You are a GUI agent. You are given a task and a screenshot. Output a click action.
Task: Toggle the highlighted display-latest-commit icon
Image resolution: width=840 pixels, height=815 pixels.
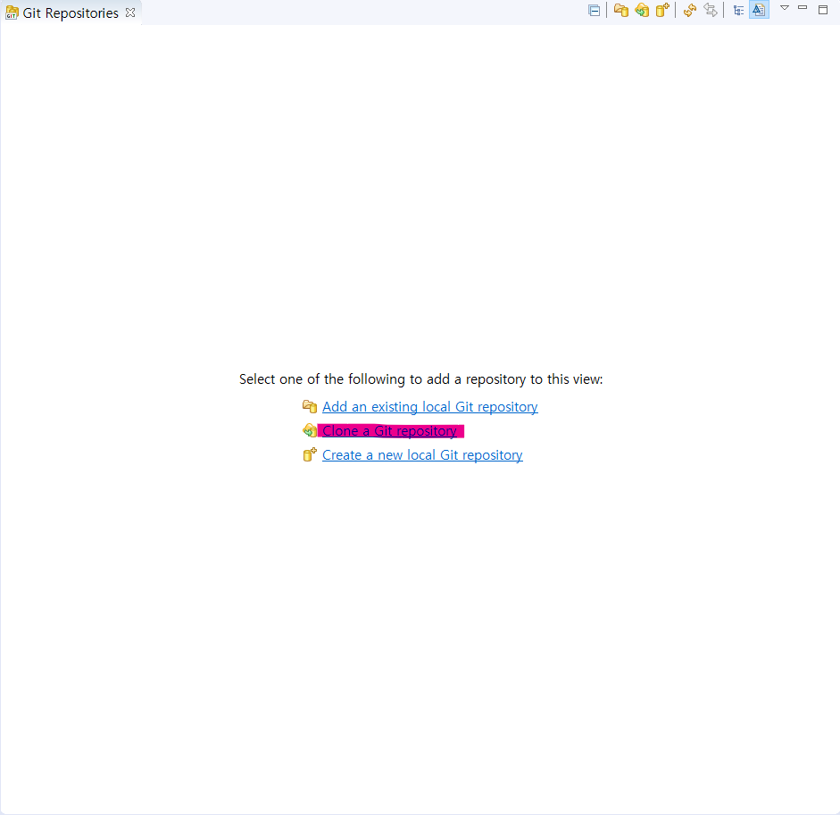(x=759, y=10)
